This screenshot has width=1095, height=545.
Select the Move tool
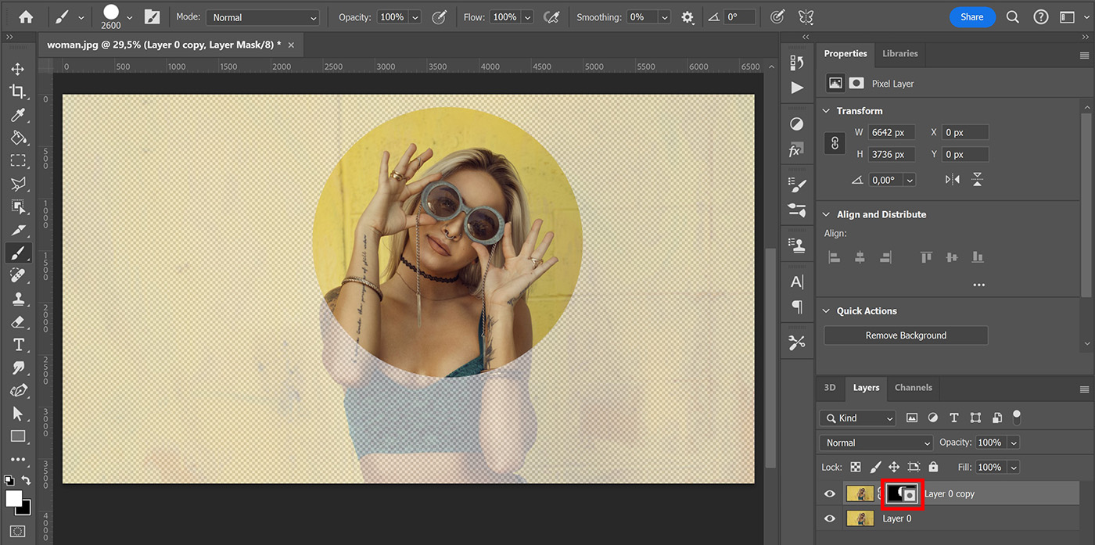coord(19,68)
